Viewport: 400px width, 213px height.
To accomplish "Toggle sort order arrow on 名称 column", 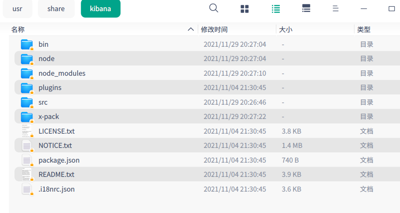I will [191, 29].
